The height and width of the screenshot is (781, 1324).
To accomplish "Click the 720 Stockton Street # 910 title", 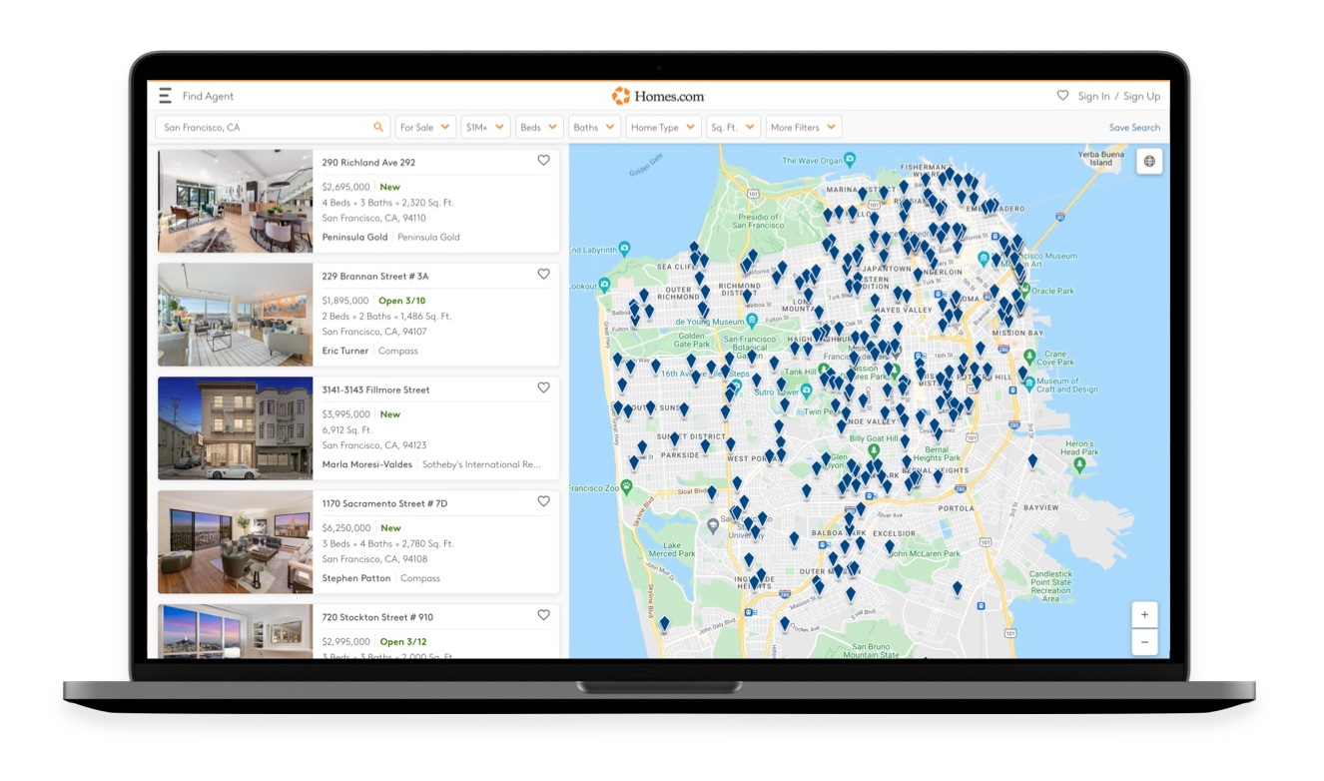I will pos(377,617).
